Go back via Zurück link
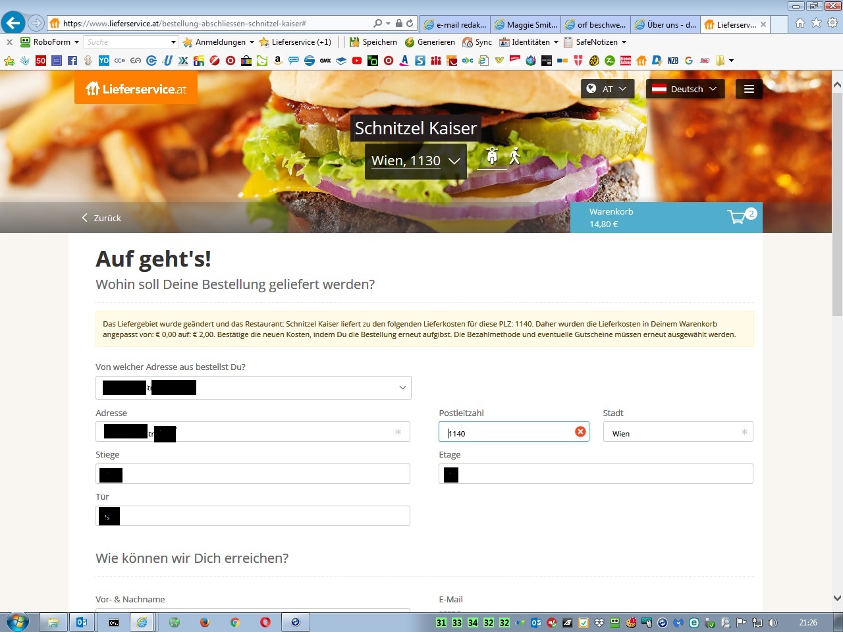This screenshot has height=632, width=843. pos(101,218)
